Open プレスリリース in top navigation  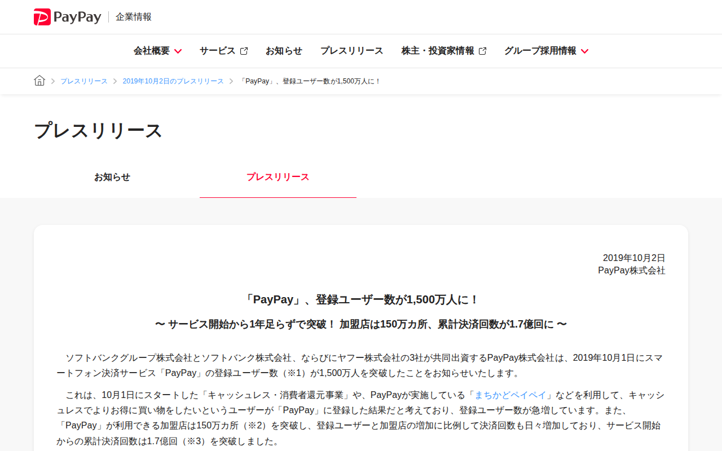351,51
